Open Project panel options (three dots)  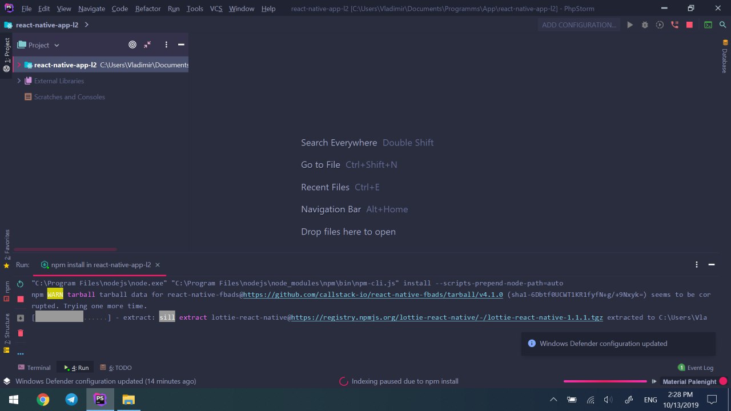166,45
